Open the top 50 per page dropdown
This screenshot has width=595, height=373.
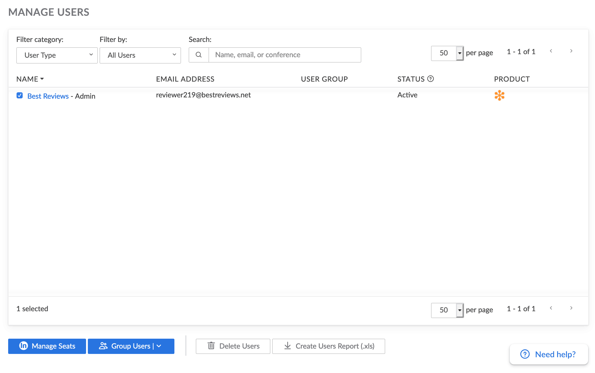tap(460, 53)
